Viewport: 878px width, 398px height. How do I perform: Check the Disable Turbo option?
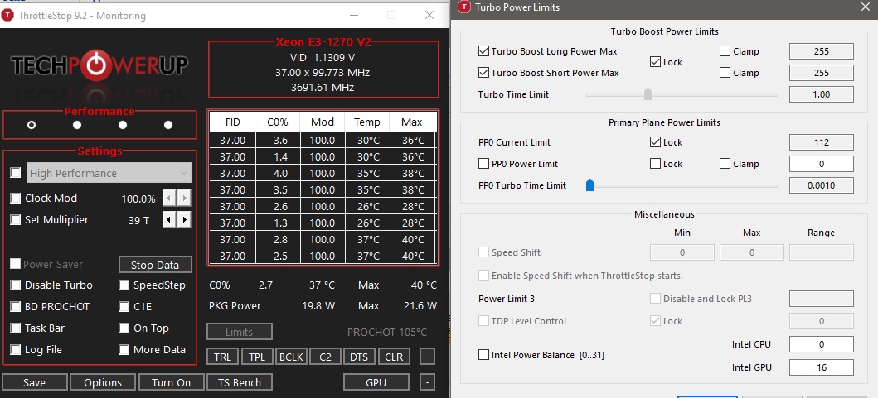pyautogui.click(x=16, y=285)
